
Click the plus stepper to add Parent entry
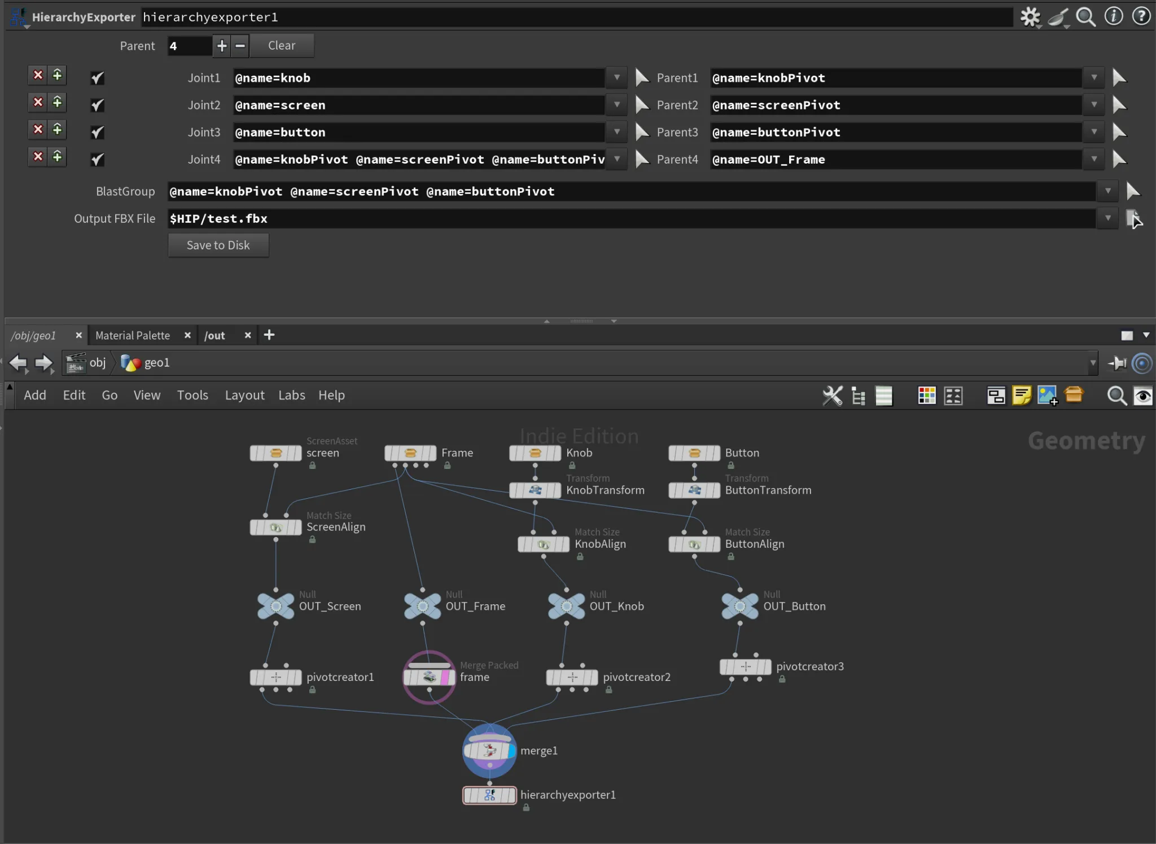(x=222, y=46)
